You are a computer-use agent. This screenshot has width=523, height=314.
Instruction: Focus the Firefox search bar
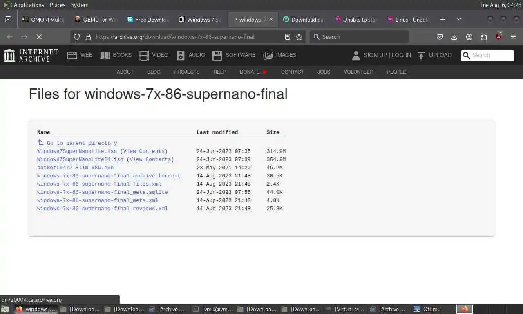[359, 37]
